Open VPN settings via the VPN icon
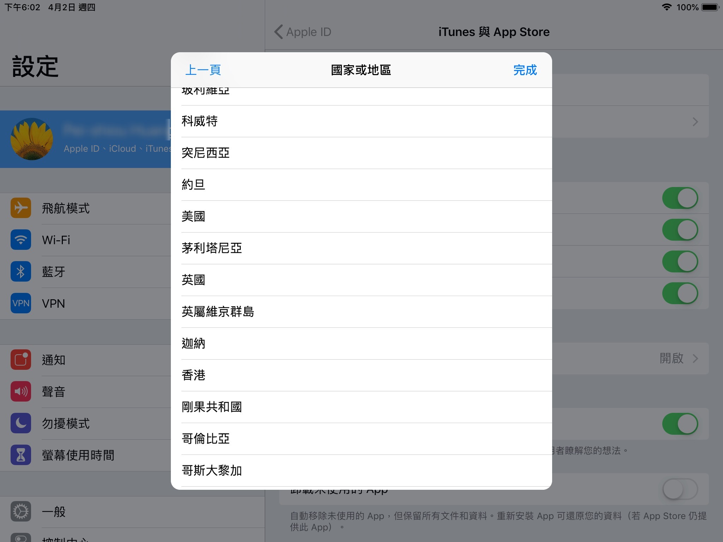723x542 pixels. tap(21, 303)
